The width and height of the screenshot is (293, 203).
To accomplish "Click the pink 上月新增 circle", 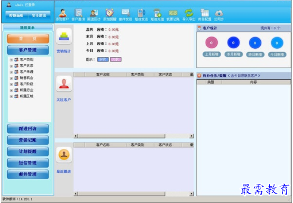I will pyautogui.click(x=212, y=43).
